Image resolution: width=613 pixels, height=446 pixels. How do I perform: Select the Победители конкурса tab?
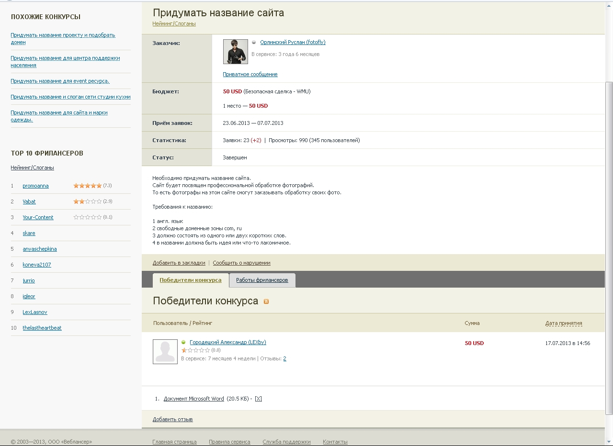191,280
